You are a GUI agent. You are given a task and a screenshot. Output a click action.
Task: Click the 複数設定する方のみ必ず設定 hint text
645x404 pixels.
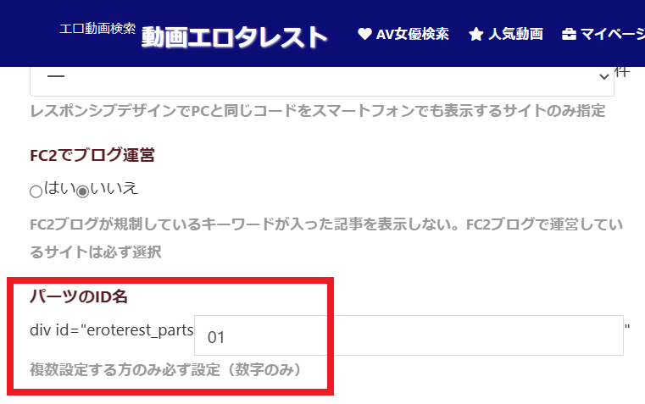click(x=165, y=370)
